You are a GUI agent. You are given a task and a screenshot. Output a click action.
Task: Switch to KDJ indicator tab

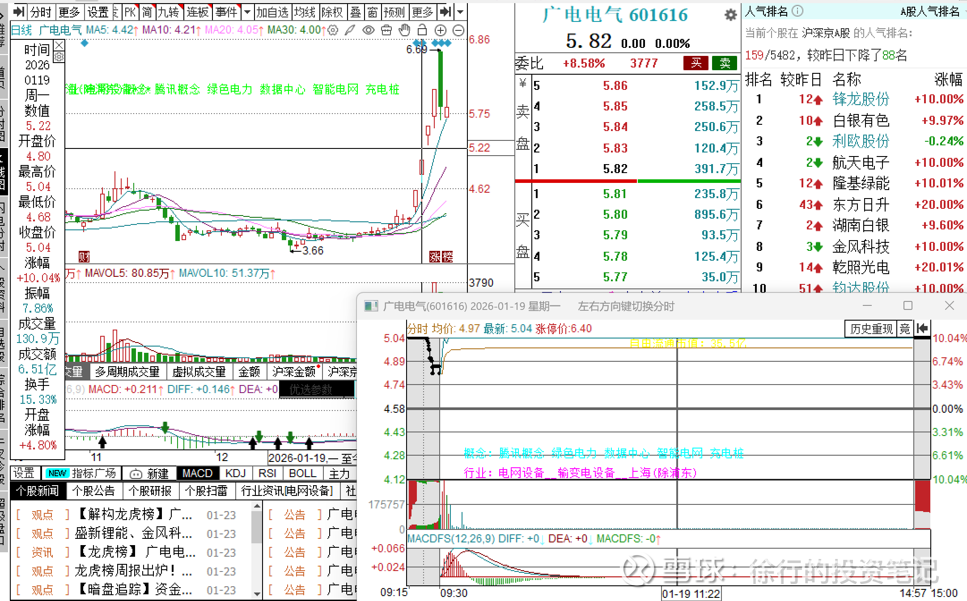coord(236,474)
